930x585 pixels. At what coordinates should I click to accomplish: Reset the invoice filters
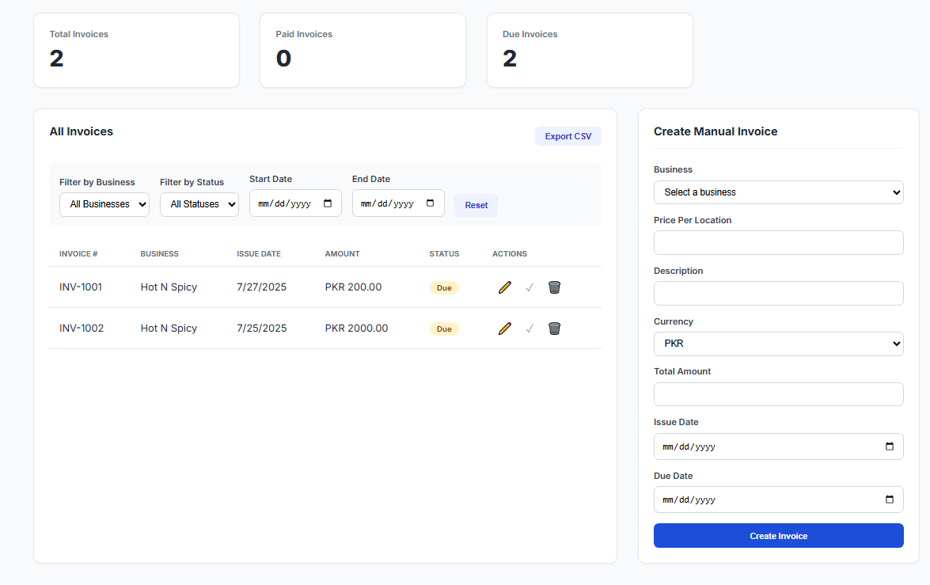click(476, 205)
